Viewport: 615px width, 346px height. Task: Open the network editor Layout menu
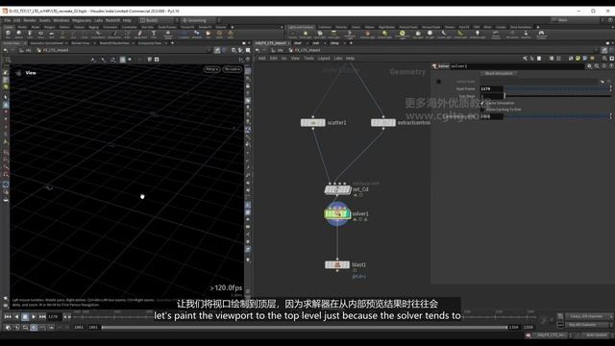click(324, 58)
